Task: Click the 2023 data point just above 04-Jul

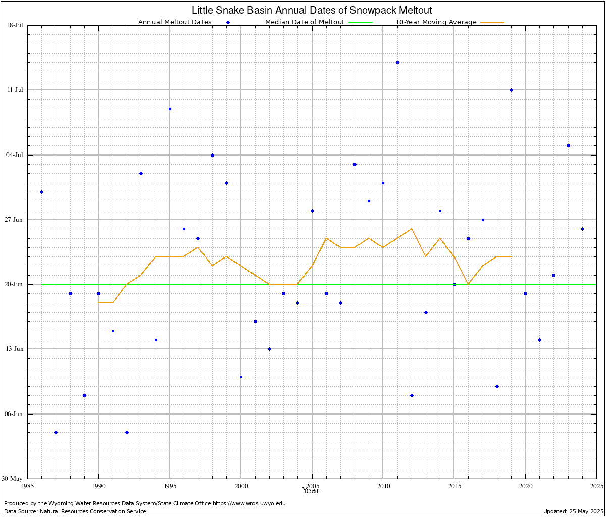Action: (568, 145)
